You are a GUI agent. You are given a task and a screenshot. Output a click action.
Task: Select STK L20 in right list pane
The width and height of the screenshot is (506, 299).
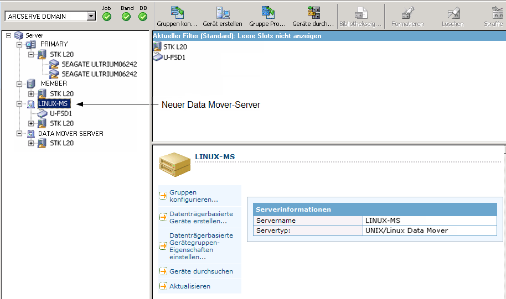175,47
